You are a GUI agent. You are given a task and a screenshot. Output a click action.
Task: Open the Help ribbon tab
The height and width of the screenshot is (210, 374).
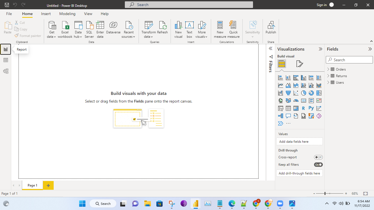point(105,14)
